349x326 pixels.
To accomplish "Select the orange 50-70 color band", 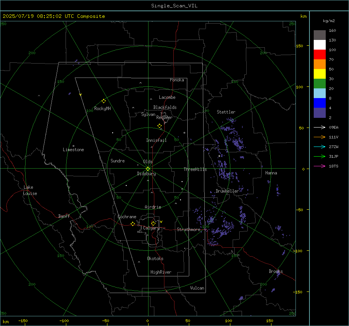I will [320, 64].
